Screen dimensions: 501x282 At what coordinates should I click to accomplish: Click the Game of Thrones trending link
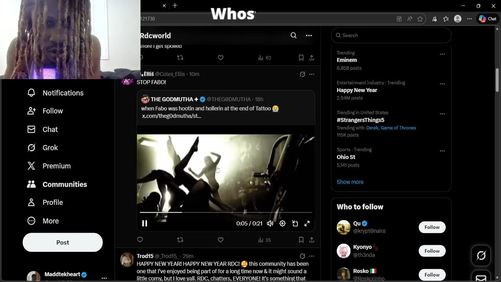click(398, 128)
